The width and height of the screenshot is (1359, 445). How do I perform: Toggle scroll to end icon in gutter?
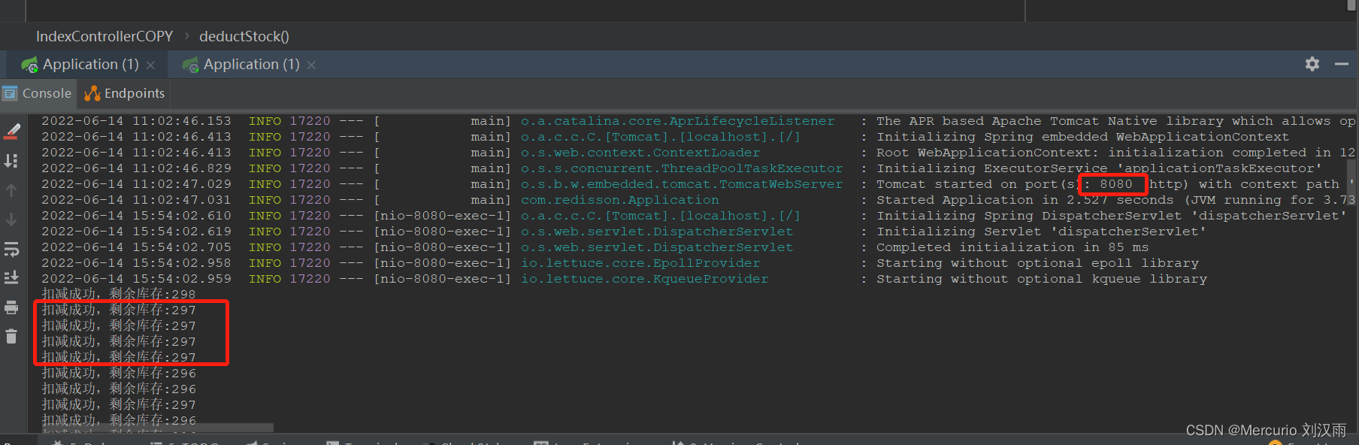point(11,278)
